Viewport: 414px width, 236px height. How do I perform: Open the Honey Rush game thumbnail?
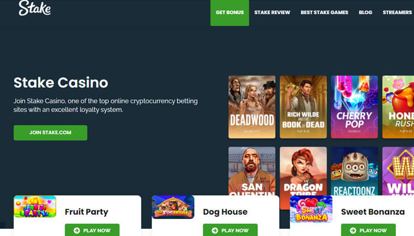click(x=398, y=107)
